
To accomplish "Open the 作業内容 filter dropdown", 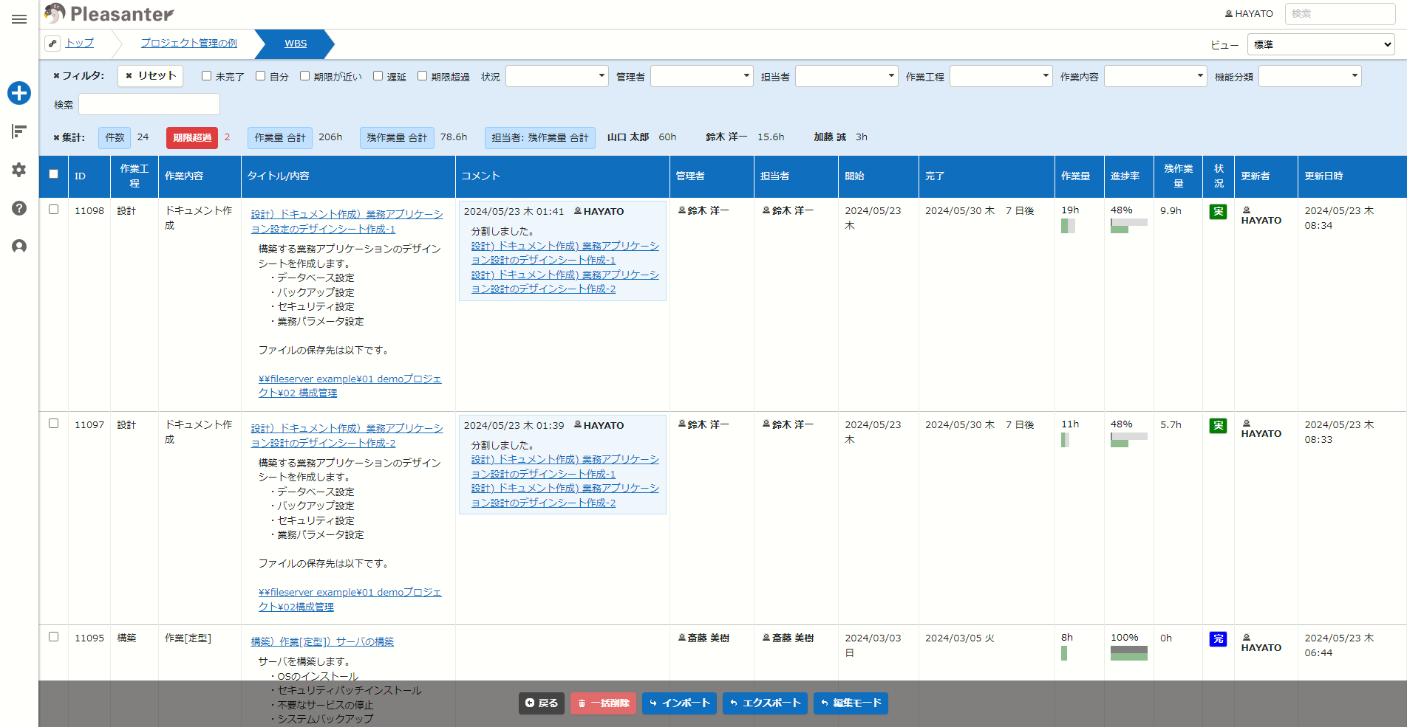I will tap(1156, 76).
